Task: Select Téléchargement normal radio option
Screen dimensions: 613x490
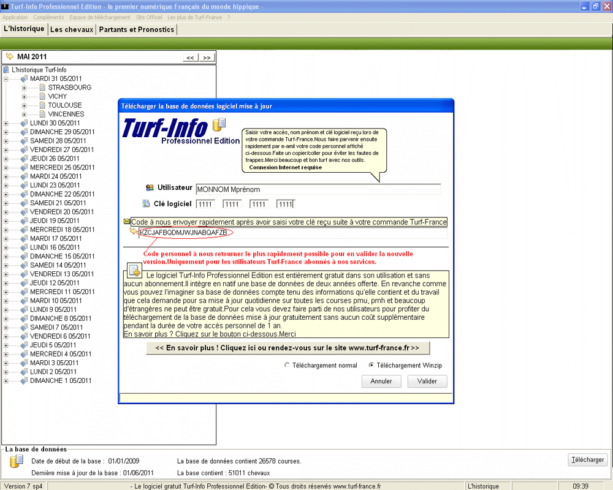Action: pyautogui.click(x=287, y=365)
